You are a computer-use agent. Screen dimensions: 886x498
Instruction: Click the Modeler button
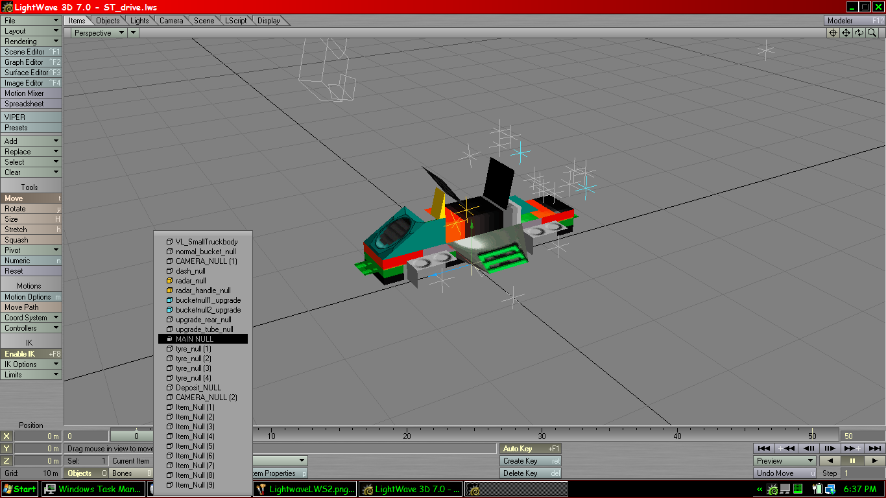point(854,21)
